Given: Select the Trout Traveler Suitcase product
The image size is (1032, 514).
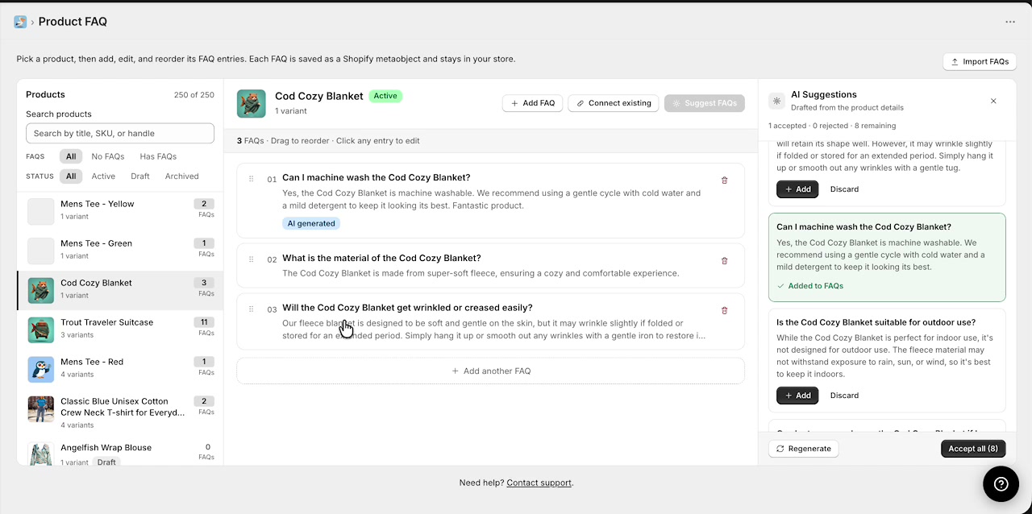Looking at the screenshot, I should point(120,330).
